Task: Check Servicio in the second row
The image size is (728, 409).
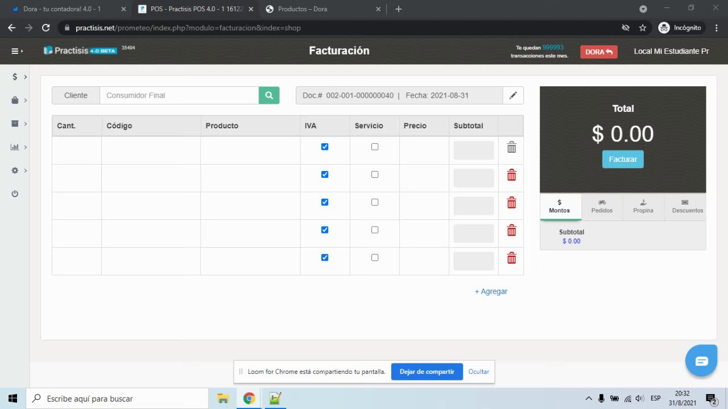Action: pos(375,174)
